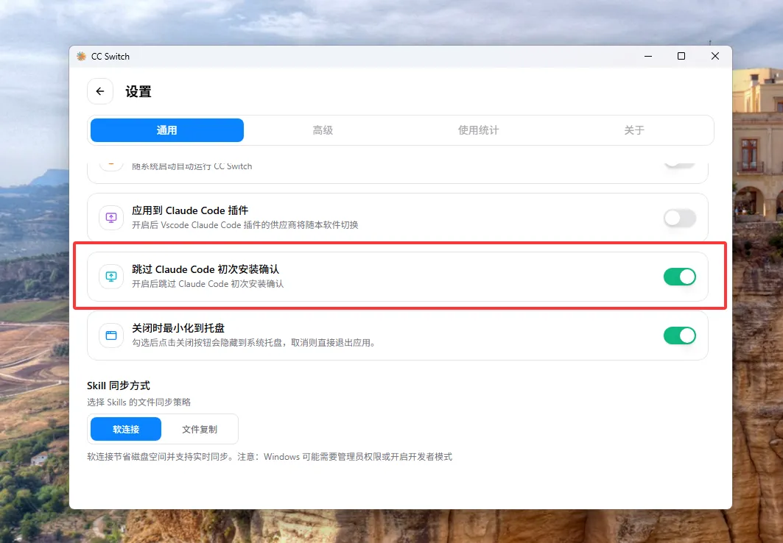Select the 软连接 sync option
This screenshot has width=783, height=543.
[x=126, y=429]
